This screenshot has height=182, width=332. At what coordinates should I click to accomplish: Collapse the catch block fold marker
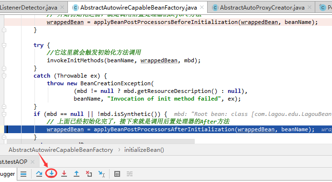(4, 76)
